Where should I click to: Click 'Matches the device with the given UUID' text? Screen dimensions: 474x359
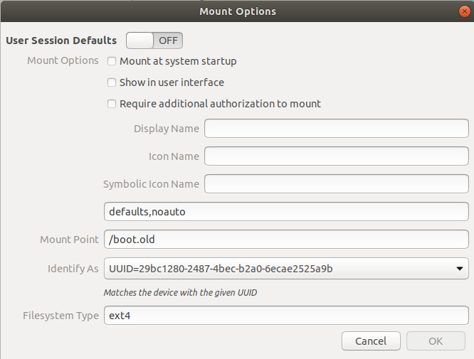(181, 293)
